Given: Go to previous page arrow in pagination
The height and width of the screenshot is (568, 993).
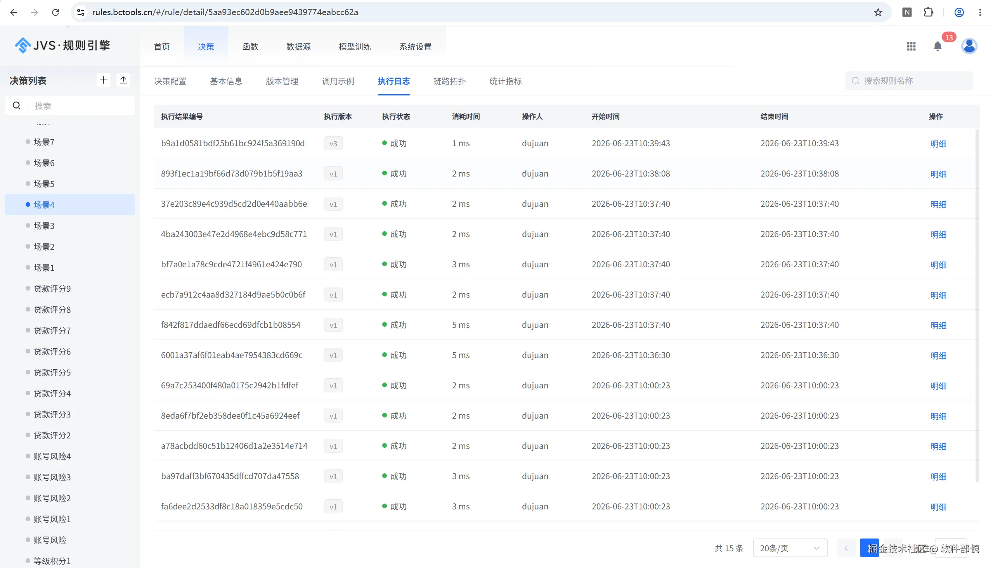Looking at the screenshot, I should (846, 548).
